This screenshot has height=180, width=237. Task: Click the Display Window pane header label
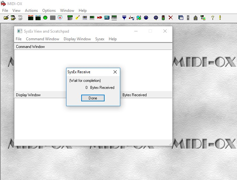[28, 95]
